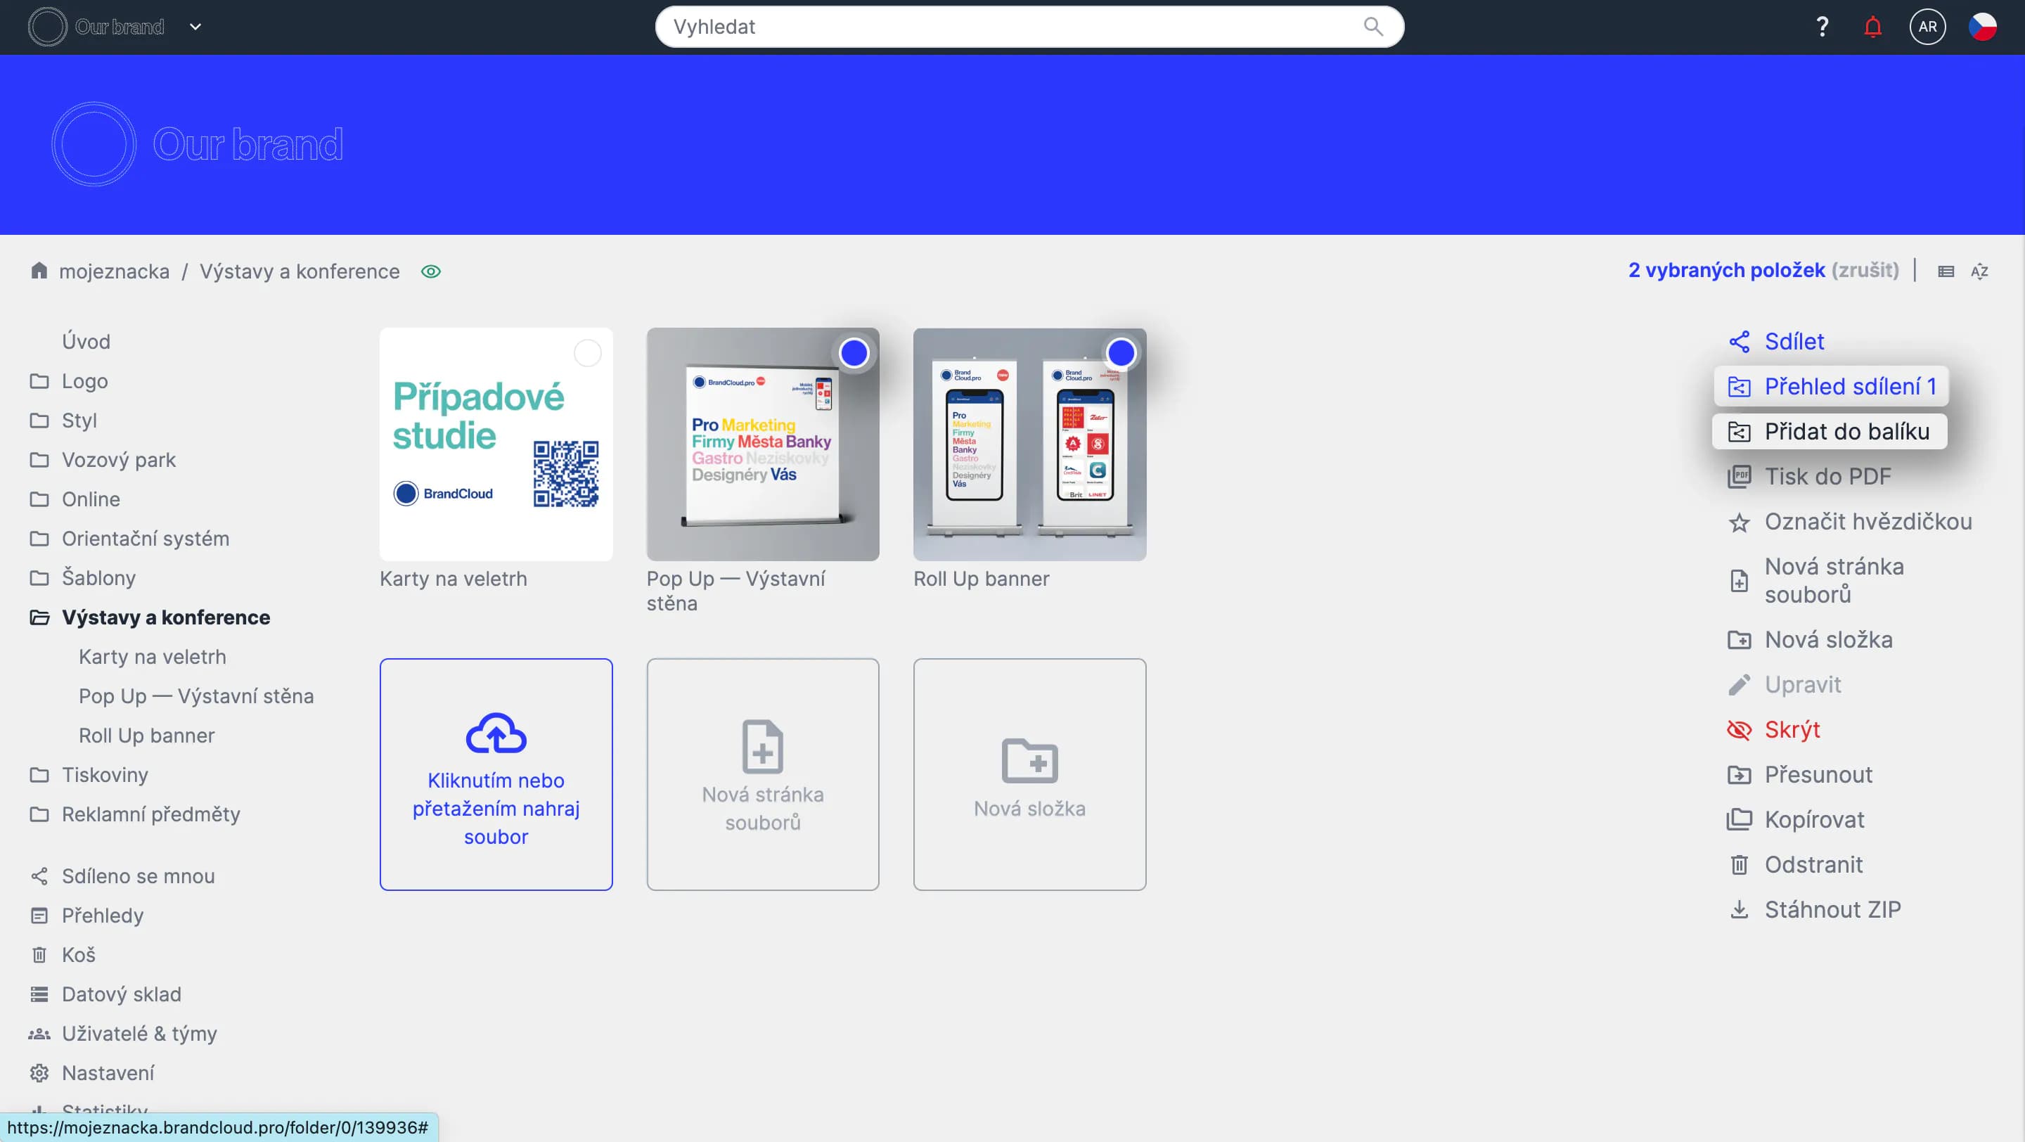Focus the Vyhledat search field

[1006, 27]
